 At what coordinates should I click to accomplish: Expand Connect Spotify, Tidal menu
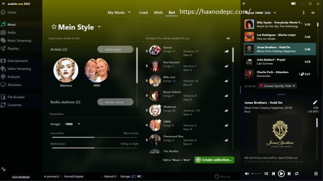pyautogui.click(x=278, y=86)
